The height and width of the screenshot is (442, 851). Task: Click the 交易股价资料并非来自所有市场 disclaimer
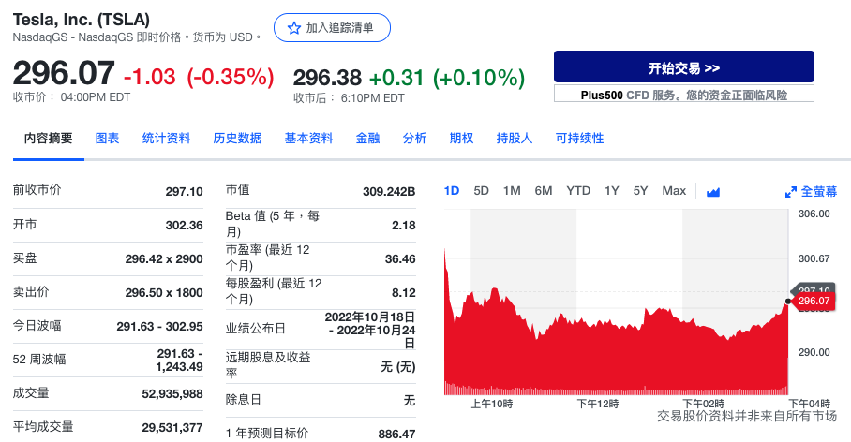coord(747,417)
